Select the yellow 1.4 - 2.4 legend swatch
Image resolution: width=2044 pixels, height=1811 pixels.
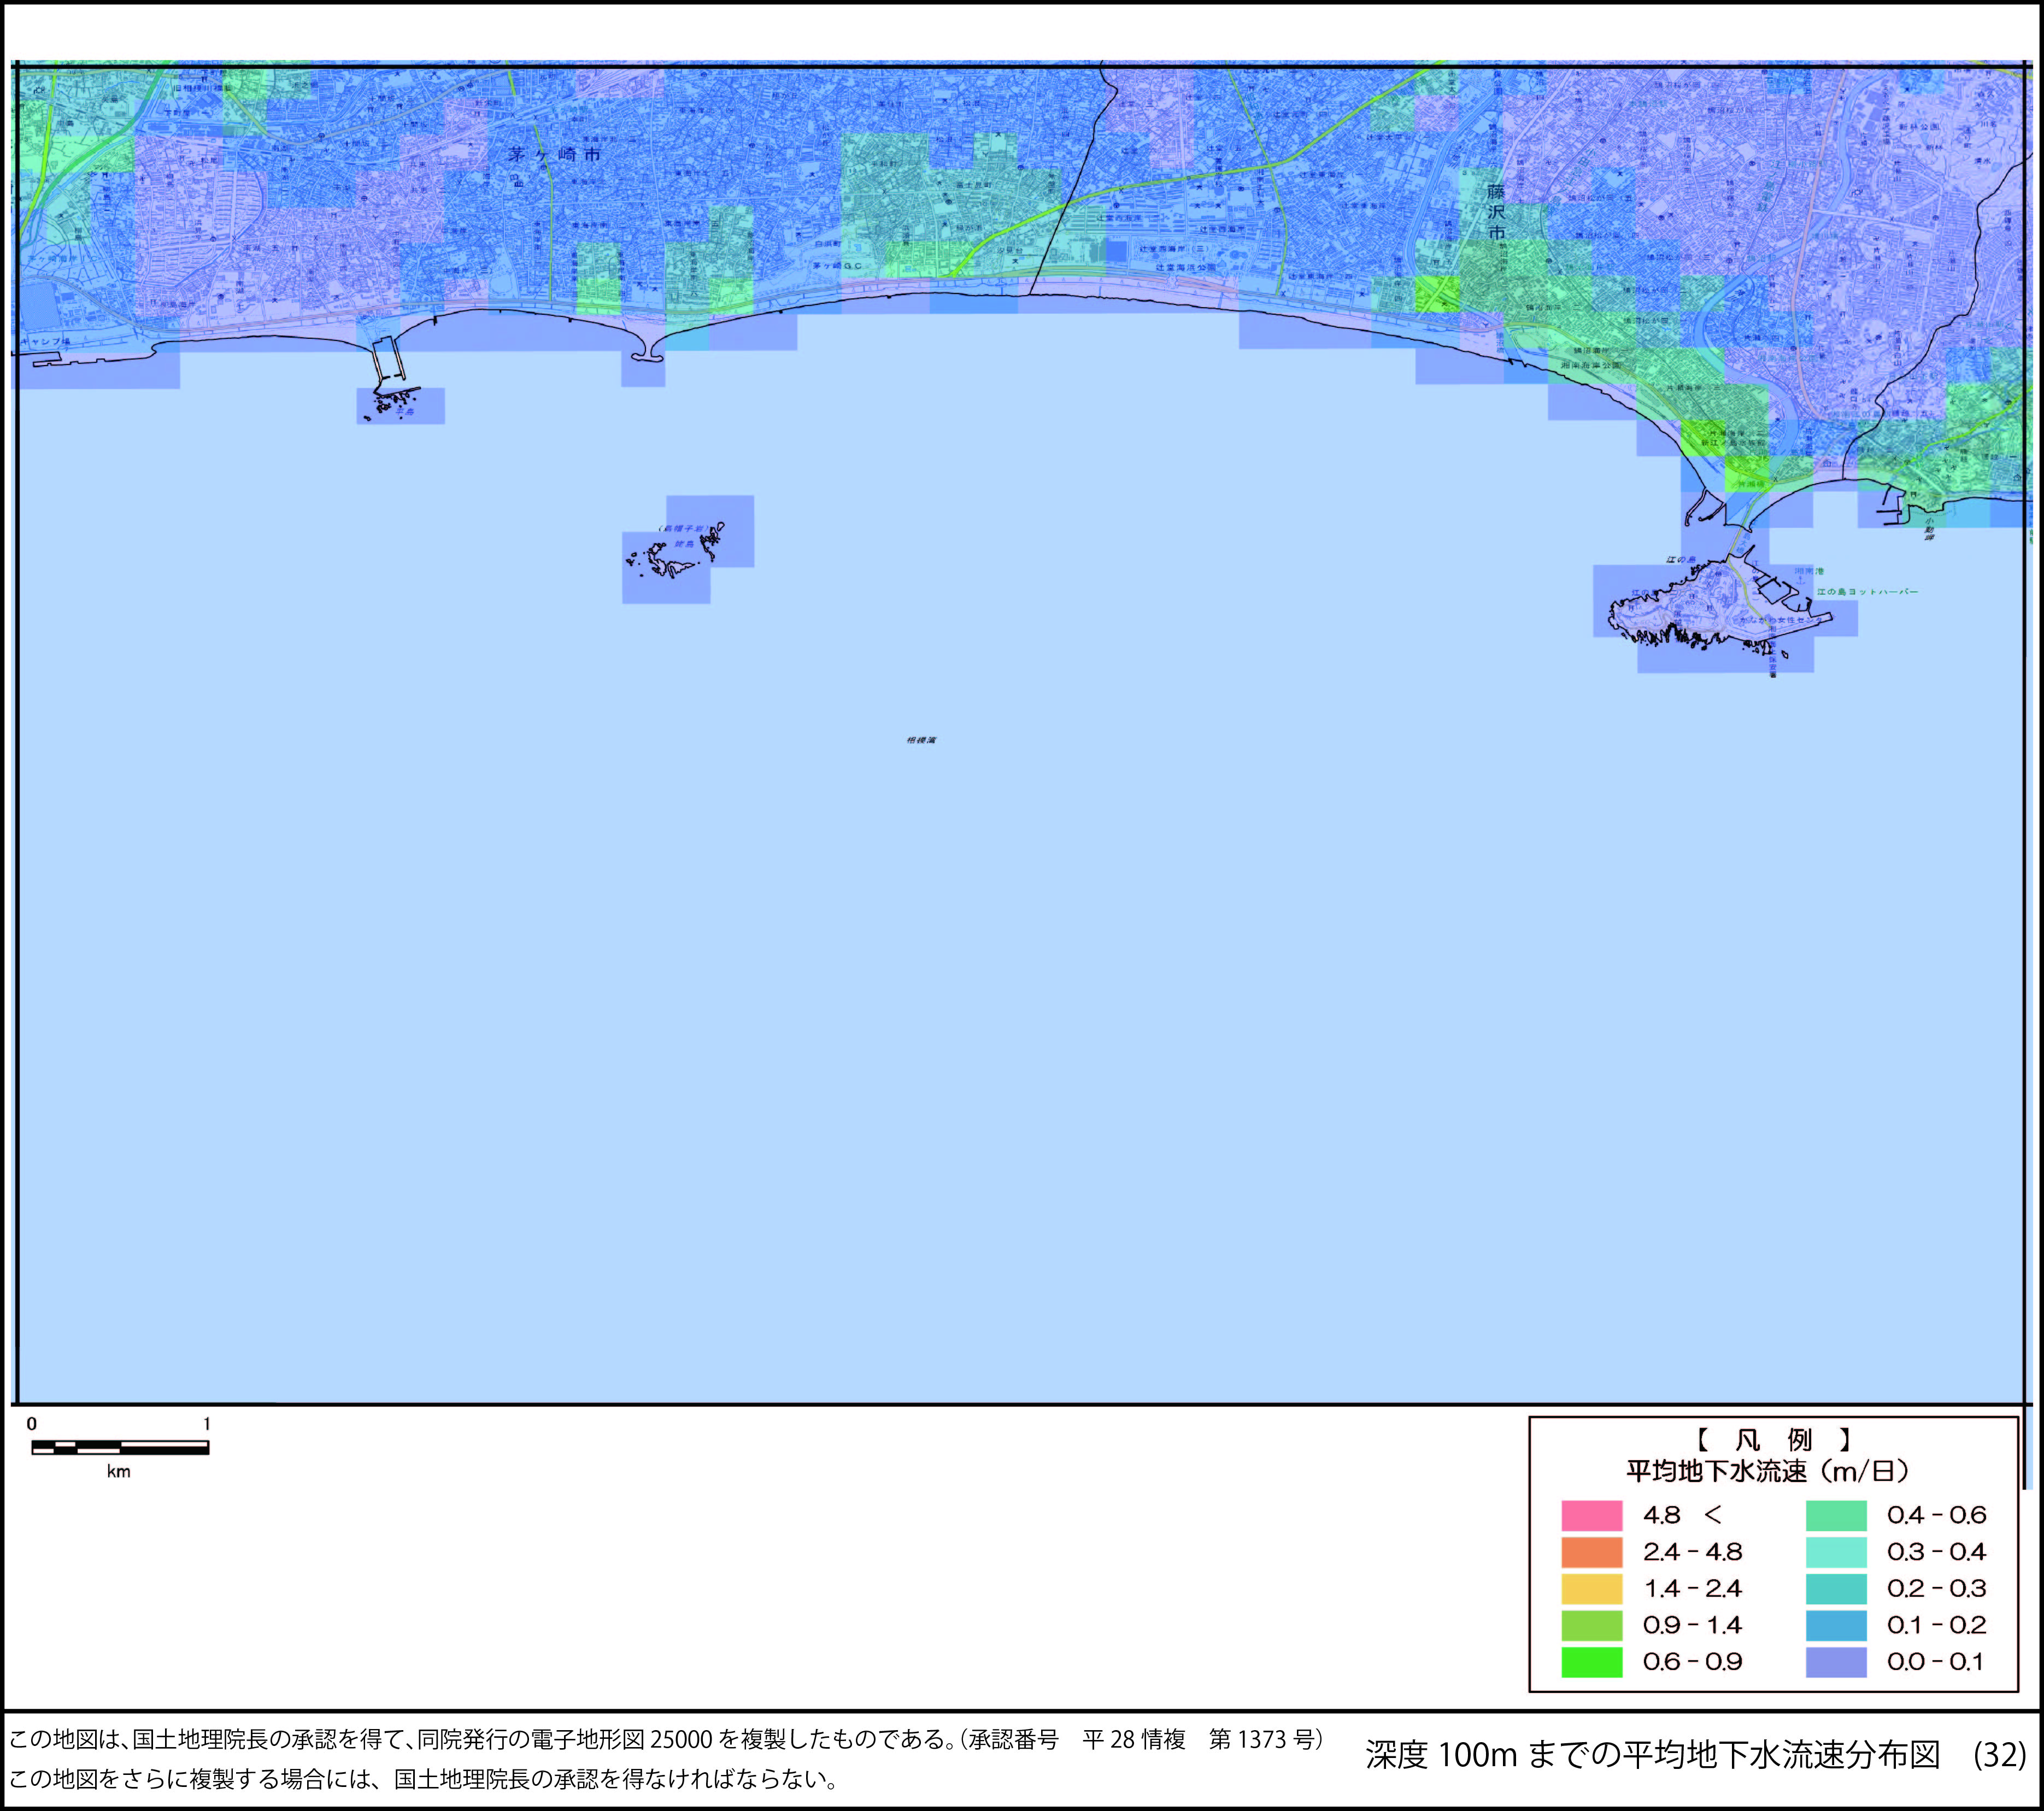(x=1591, y=1588)
